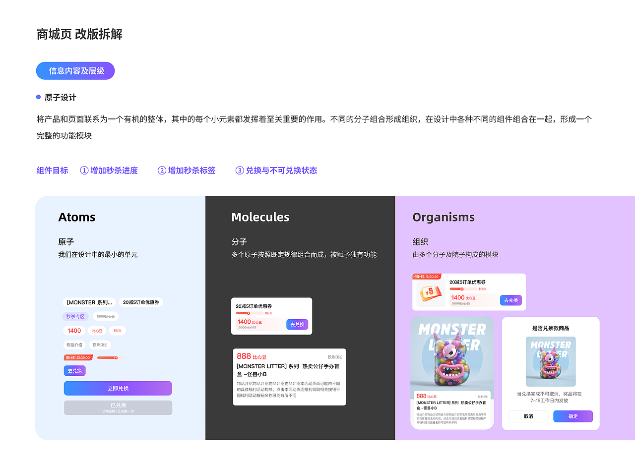Click the 倒计时:12:30:00 countdown tag
Image resolution: width=635 pixels, height=462 pixels.
[78, 357]
